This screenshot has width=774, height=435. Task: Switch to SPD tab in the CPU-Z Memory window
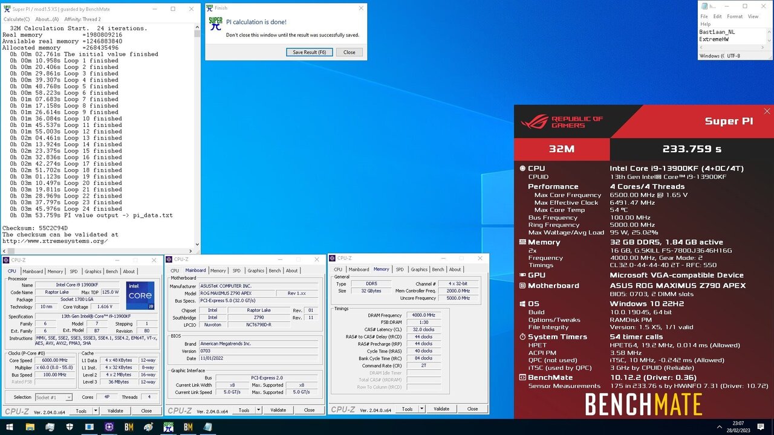400,269
